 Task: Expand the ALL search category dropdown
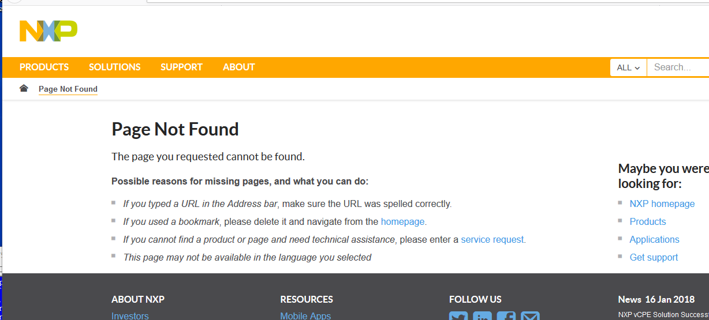click(628, 67)
